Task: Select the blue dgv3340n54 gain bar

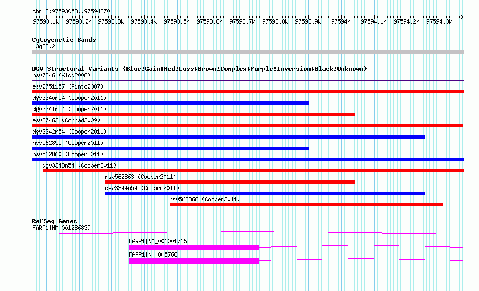Action: tap(171, 103)
